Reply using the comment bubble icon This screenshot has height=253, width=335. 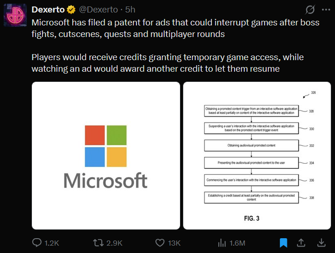click(37, 243)
